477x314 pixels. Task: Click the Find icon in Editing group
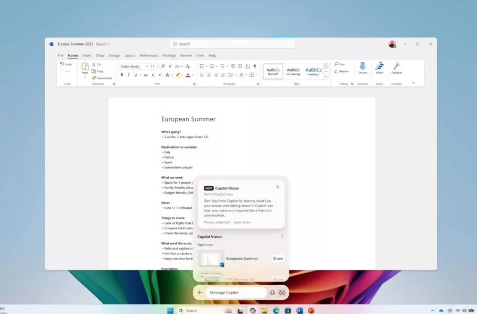pos(337,63)
